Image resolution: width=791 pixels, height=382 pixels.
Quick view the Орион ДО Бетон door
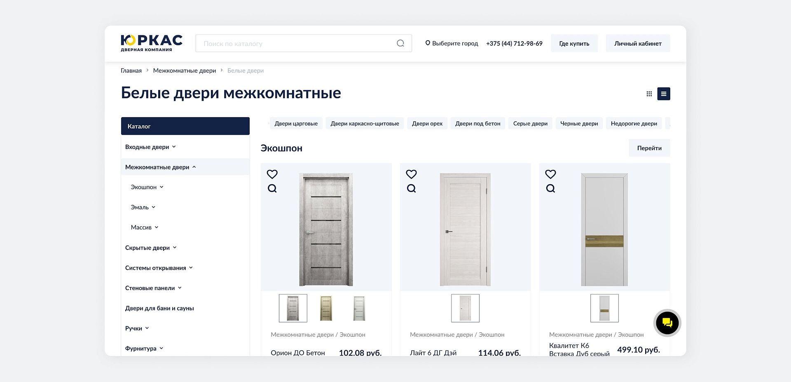coord(272,188)
